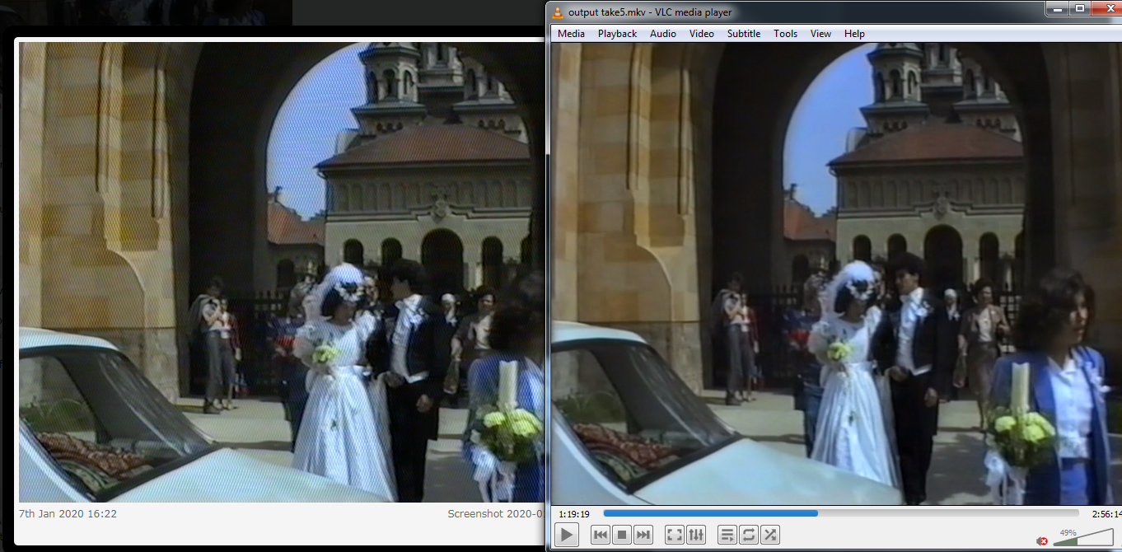Click the 'Screenshot 2020-0' filename text
This screenshot has width=1122, height=552.
[496, 513]
